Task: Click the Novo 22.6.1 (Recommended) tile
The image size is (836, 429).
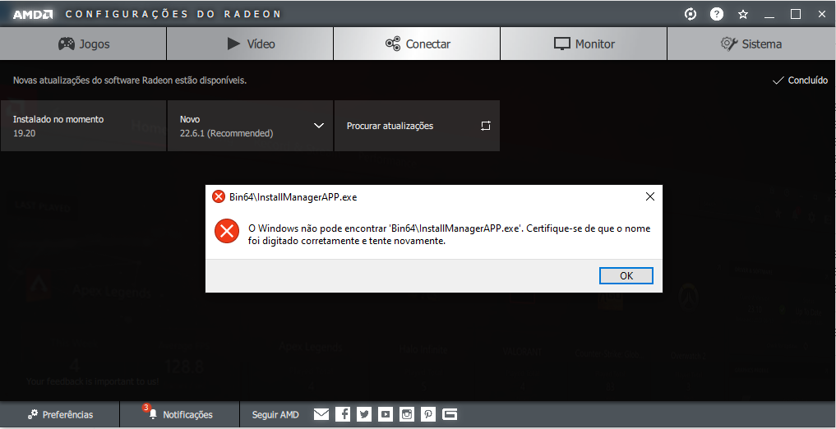Action: coord(250,126)
